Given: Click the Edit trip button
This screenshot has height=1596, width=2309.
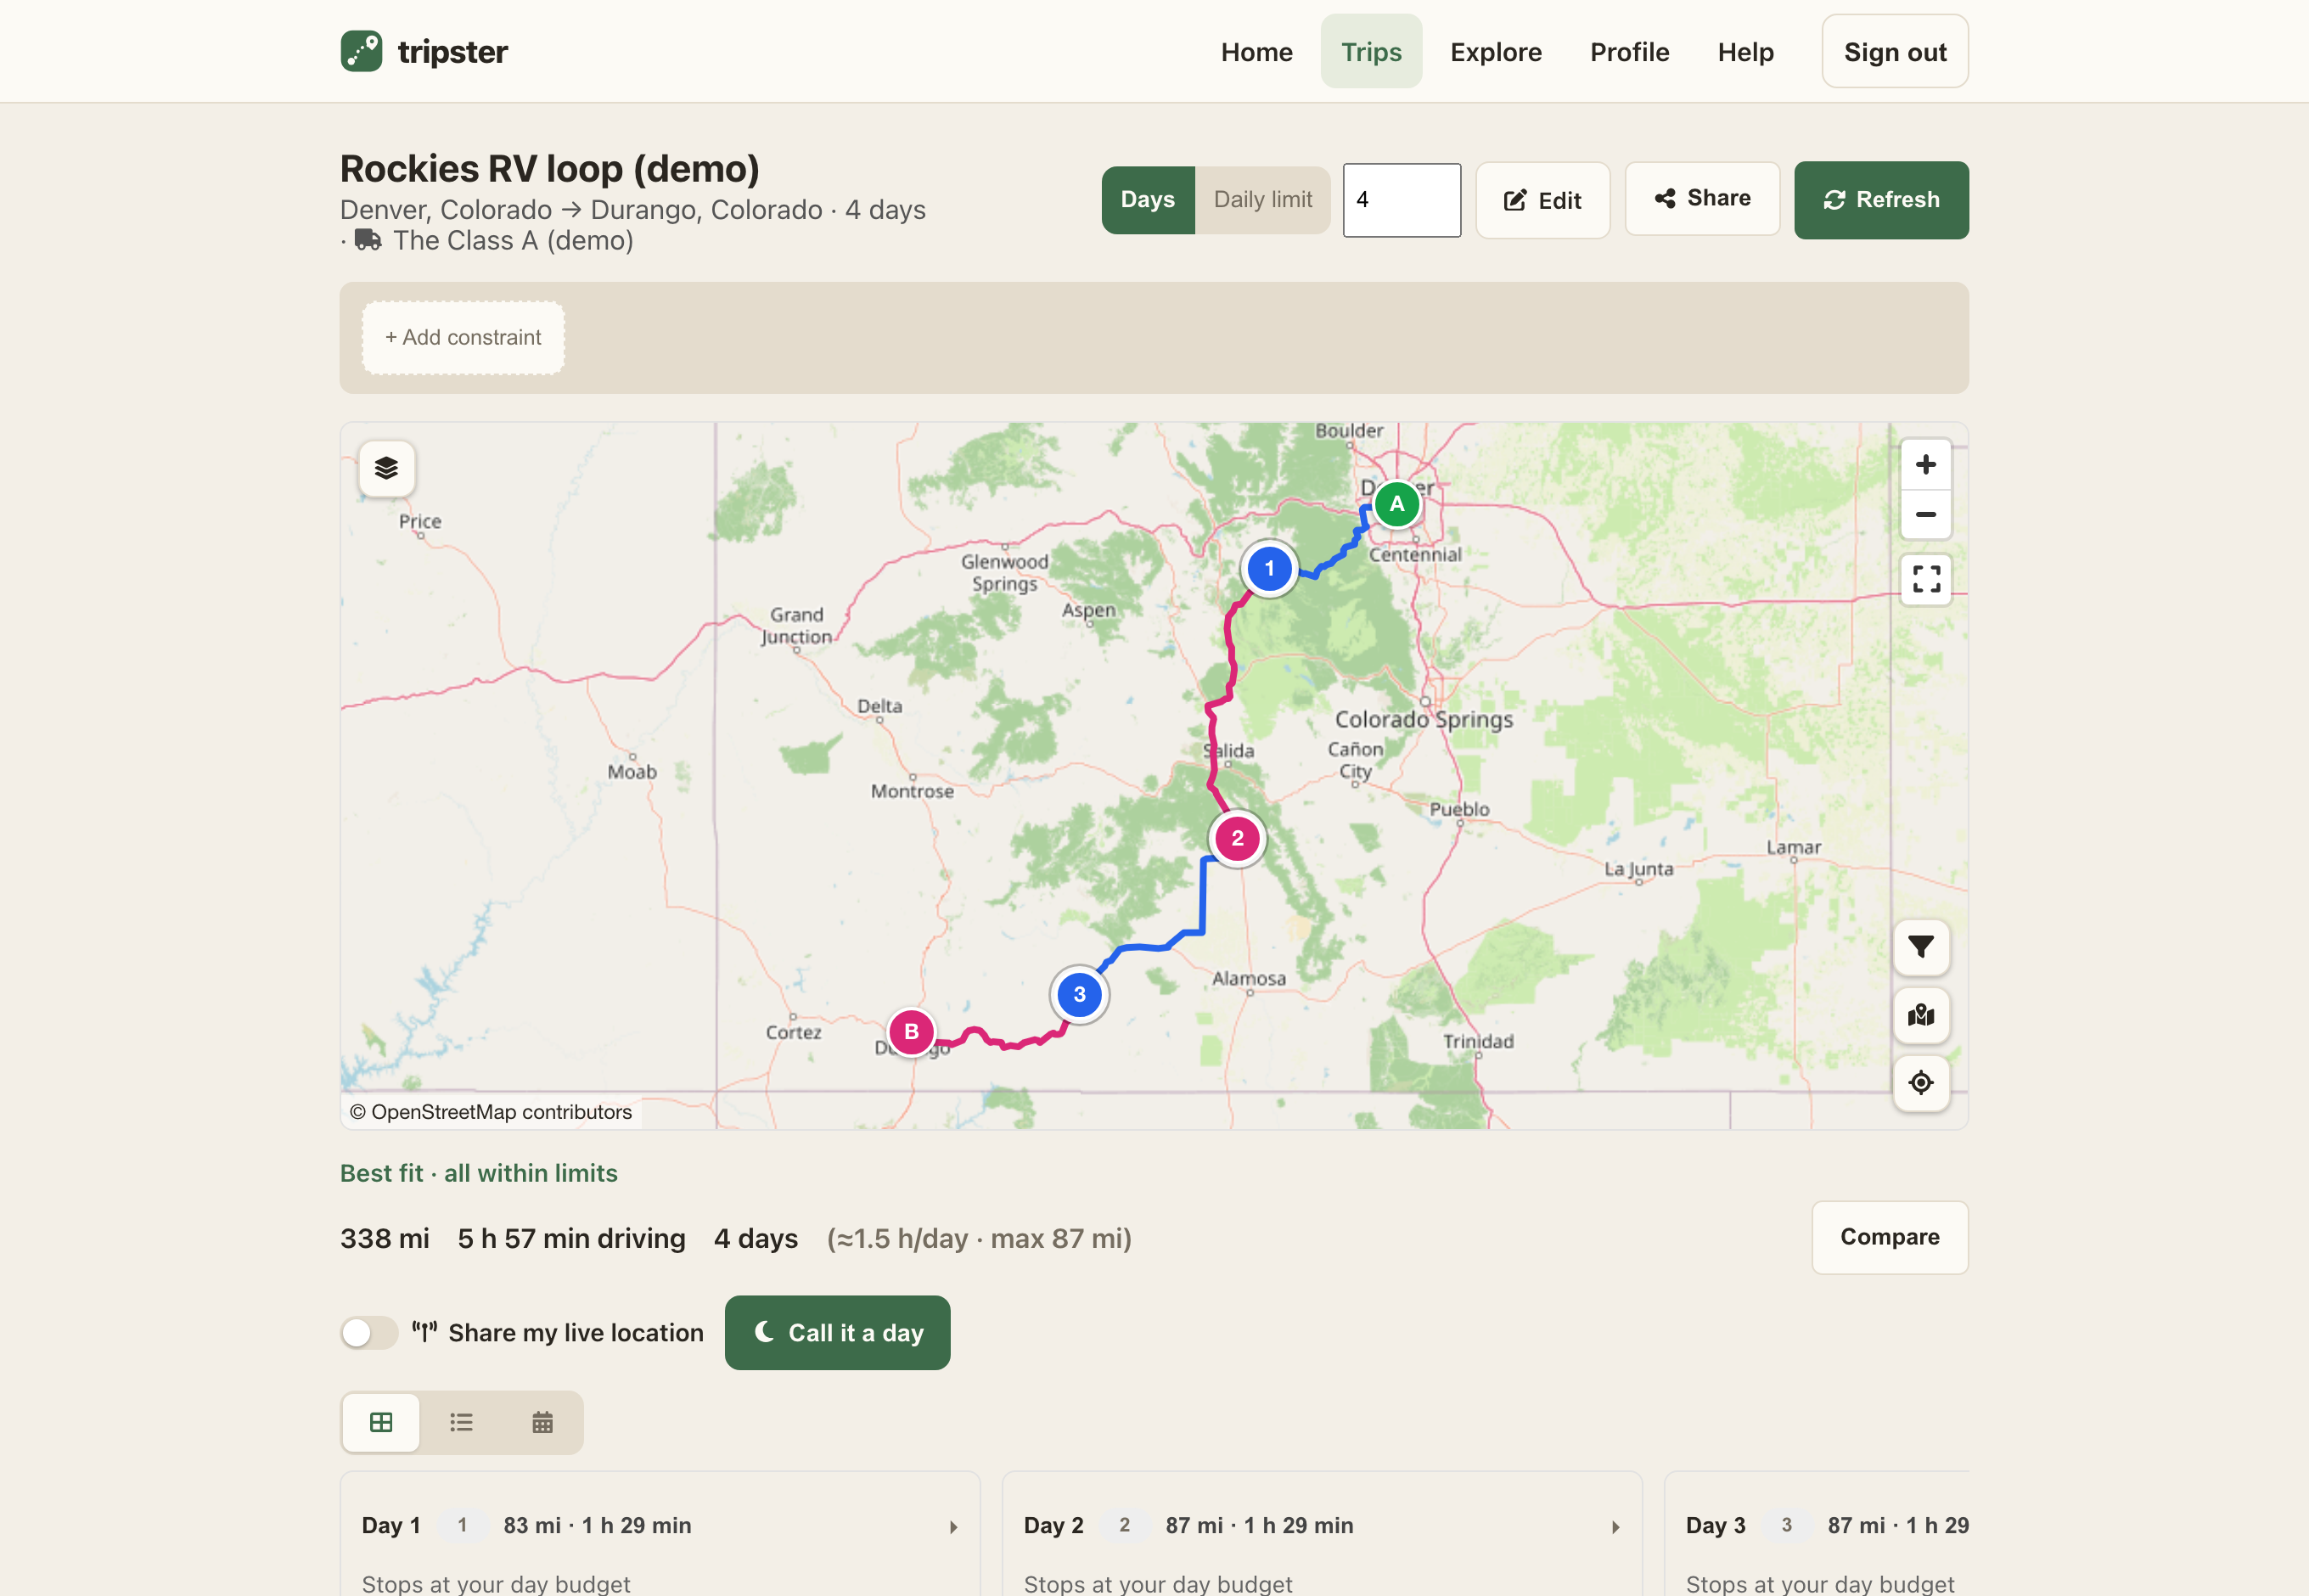Looking at the screenshot, I should click(x=1542, y=201).
